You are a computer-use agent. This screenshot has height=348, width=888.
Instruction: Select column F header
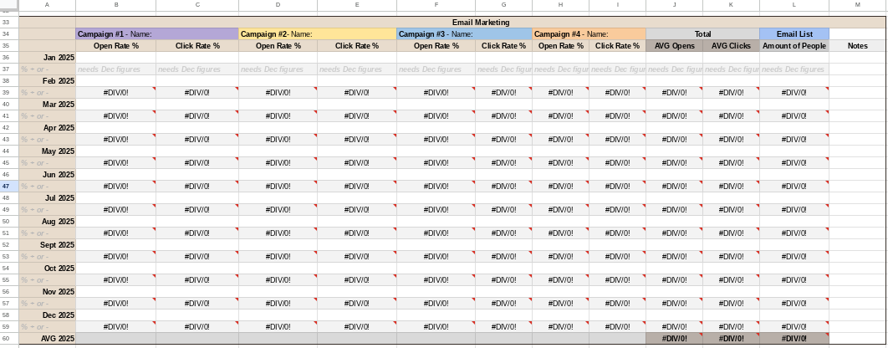(436, 4)
